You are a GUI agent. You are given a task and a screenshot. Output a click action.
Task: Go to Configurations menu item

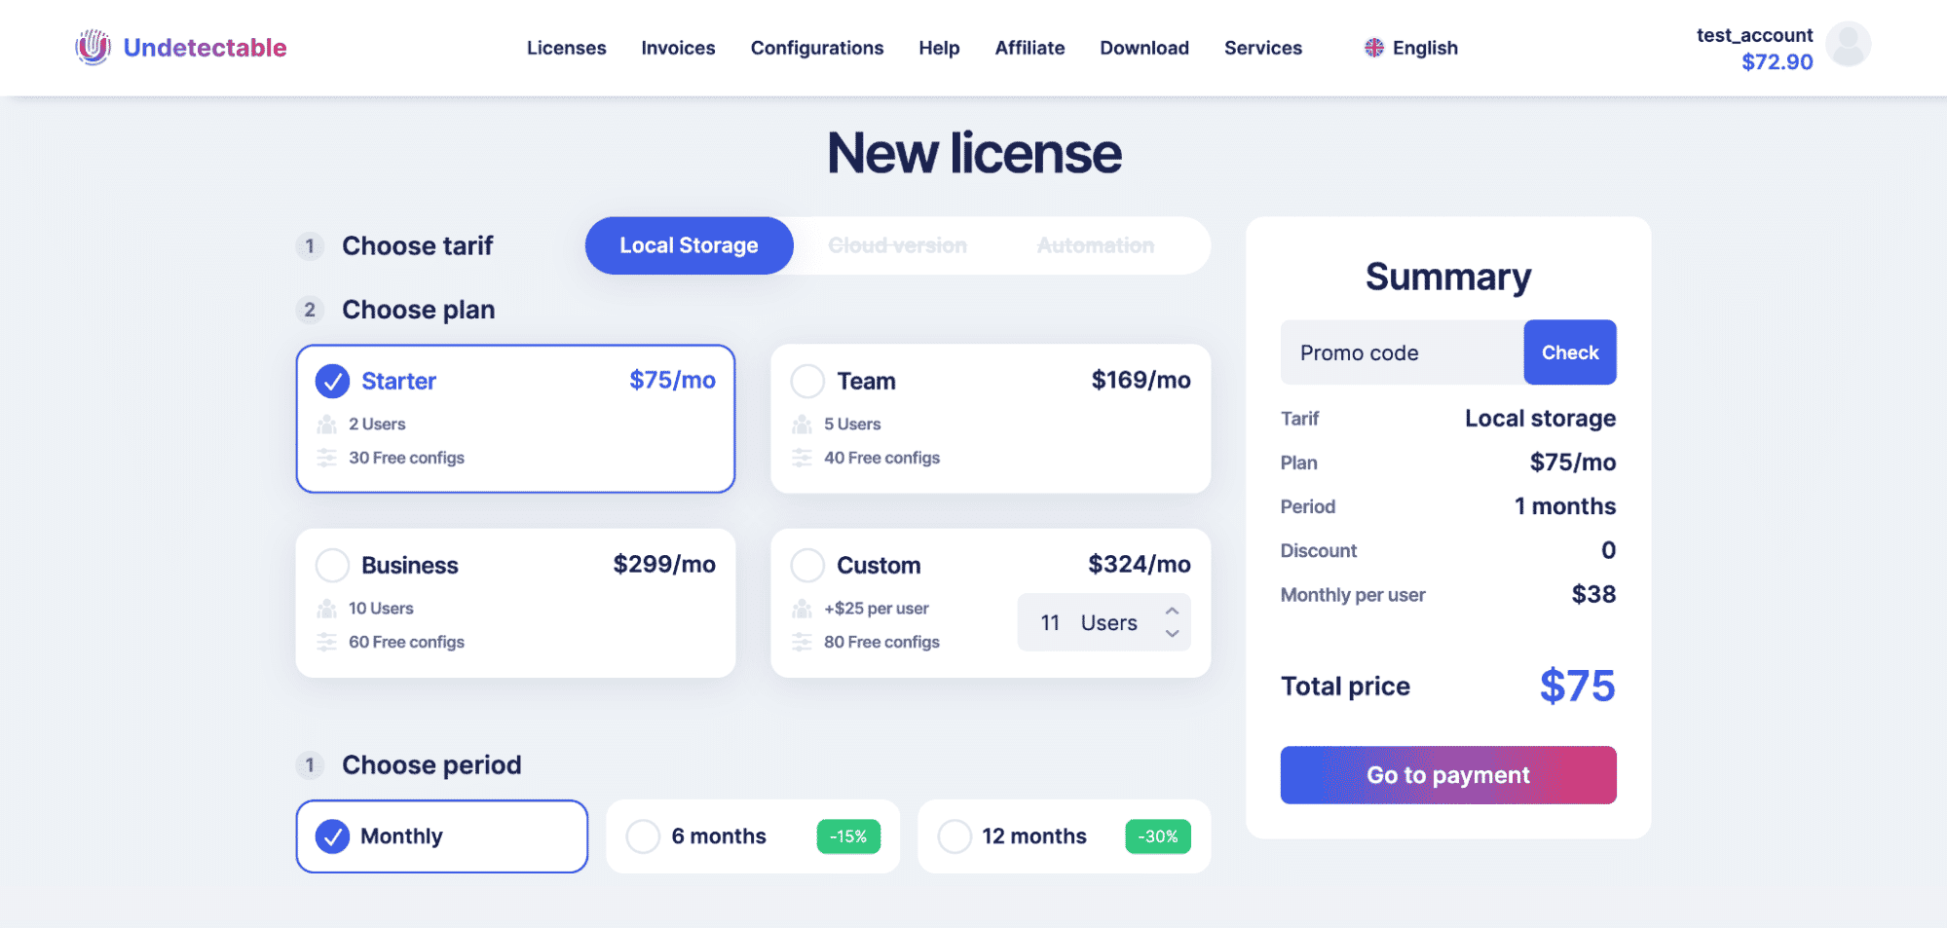tap(817, 48)
